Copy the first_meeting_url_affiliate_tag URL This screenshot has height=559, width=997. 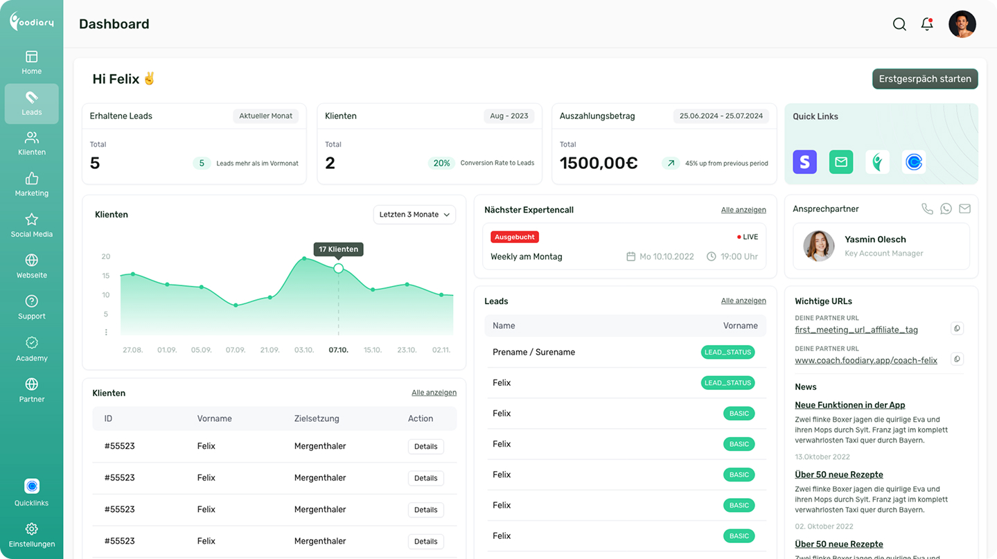[x=957, y=328]
